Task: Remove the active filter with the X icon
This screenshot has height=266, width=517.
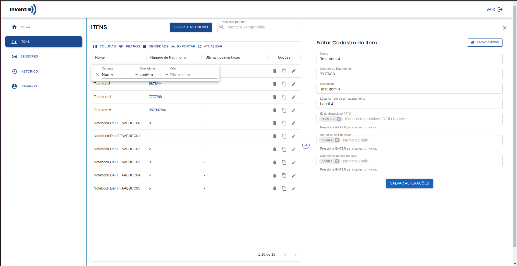Action: coord(97,74)
